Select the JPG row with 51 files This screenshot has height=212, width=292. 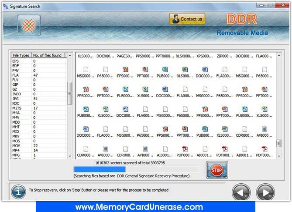coord(39,99)
